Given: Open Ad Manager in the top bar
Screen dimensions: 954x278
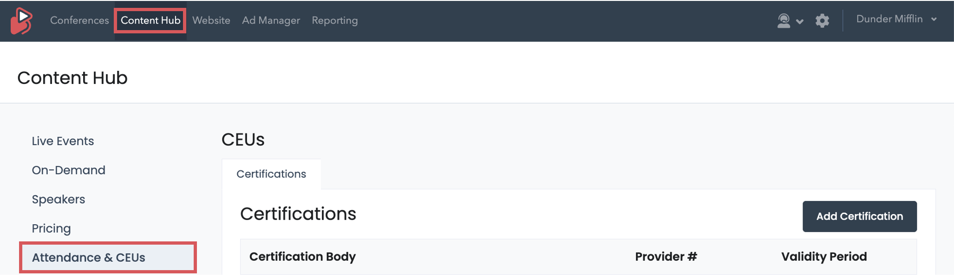Looking at the screenshot, I should [x=271, y=20].
